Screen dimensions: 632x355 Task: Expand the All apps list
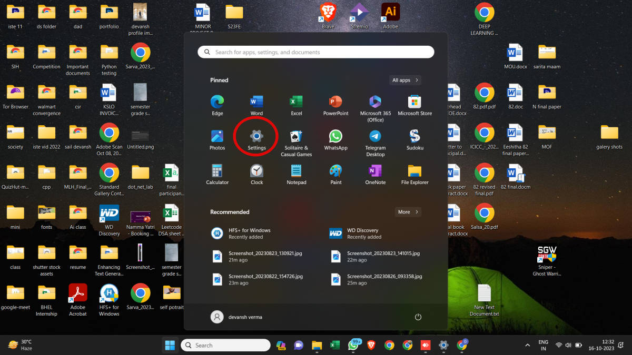405,80
